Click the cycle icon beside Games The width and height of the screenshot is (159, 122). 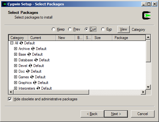pos(32,77)
